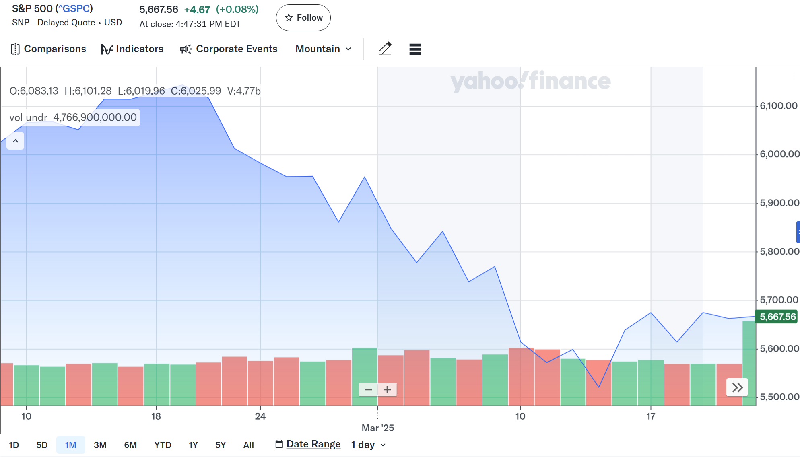
Task: Click the Indicators line-graph icon
Action: tap(107, 49)
